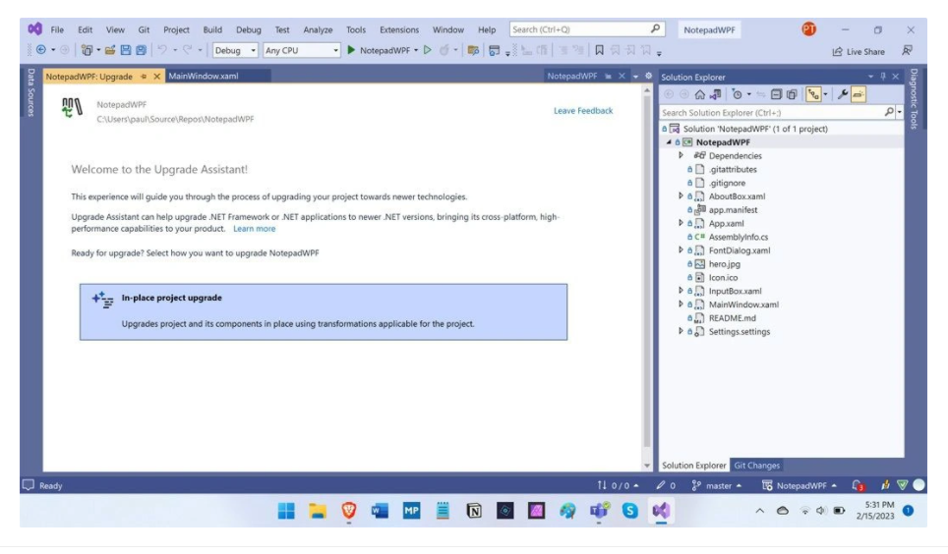Screen dimensions: 948x554
Task: Click the bookmark icon in main toolbar
Action: click(x=599, y=50)
